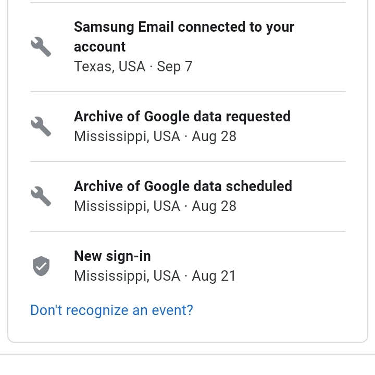
Task: Click the word scheduled in archive event title
Action: [x=259, y=186]
